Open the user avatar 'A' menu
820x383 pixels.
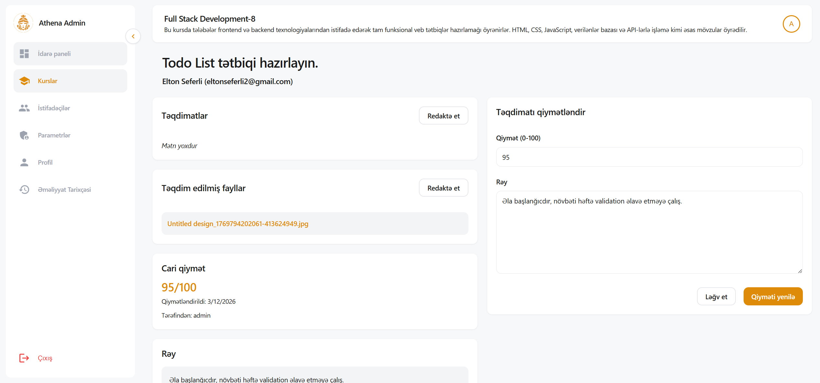[x=791, y=24]
